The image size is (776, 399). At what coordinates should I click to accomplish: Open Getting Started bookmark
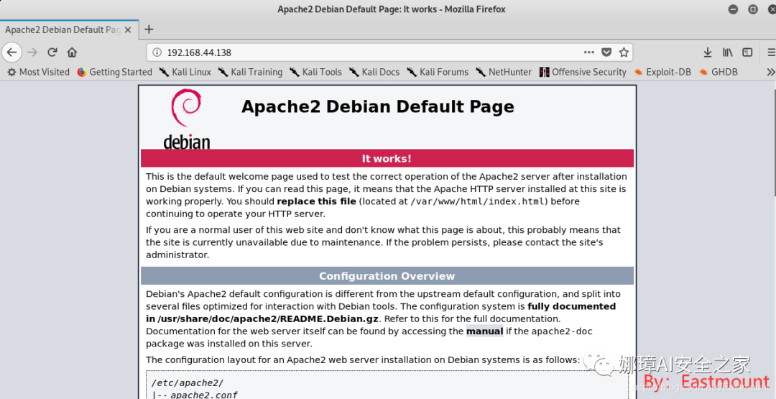tap(114, 73)
